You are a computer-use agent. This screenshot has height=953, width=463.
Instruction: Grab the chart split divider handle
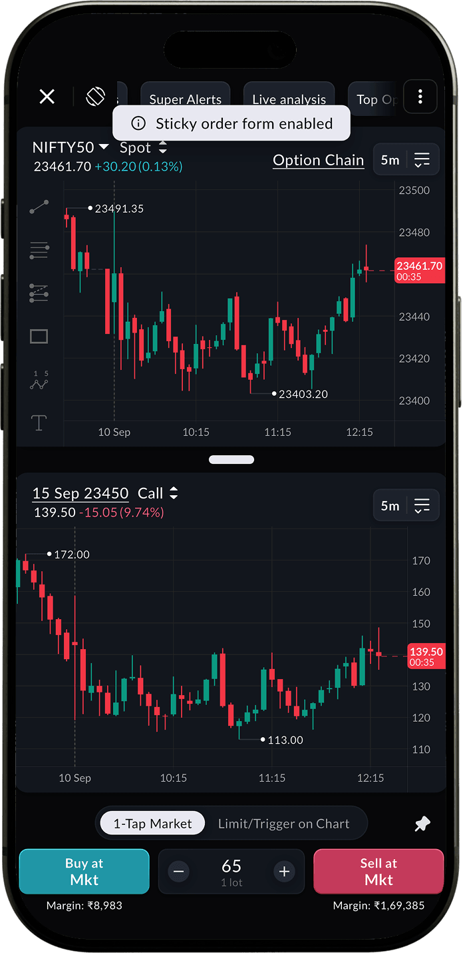[231, 459]
